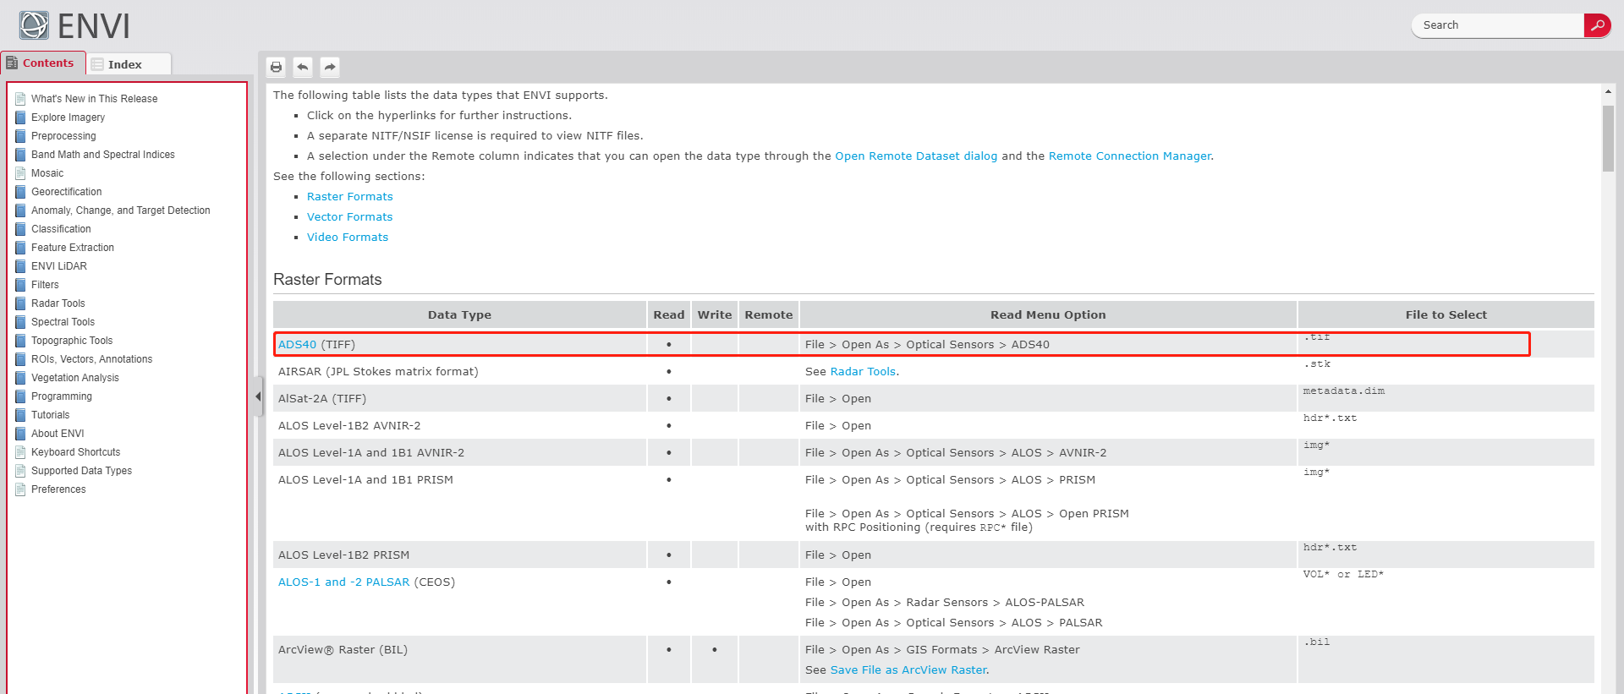
Task: Expand the Filters book
Action: (x=45, y=285)
